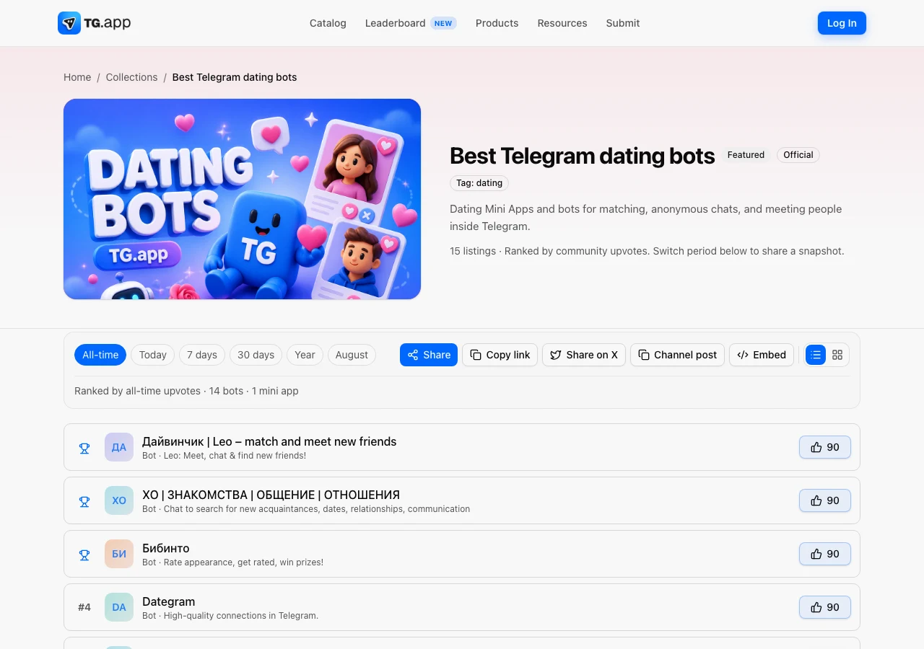The height and width of the screenshot is (649, 924).
Task: Click 'Best Telegram dating bots' heading
Action: [x=582, y=156]
